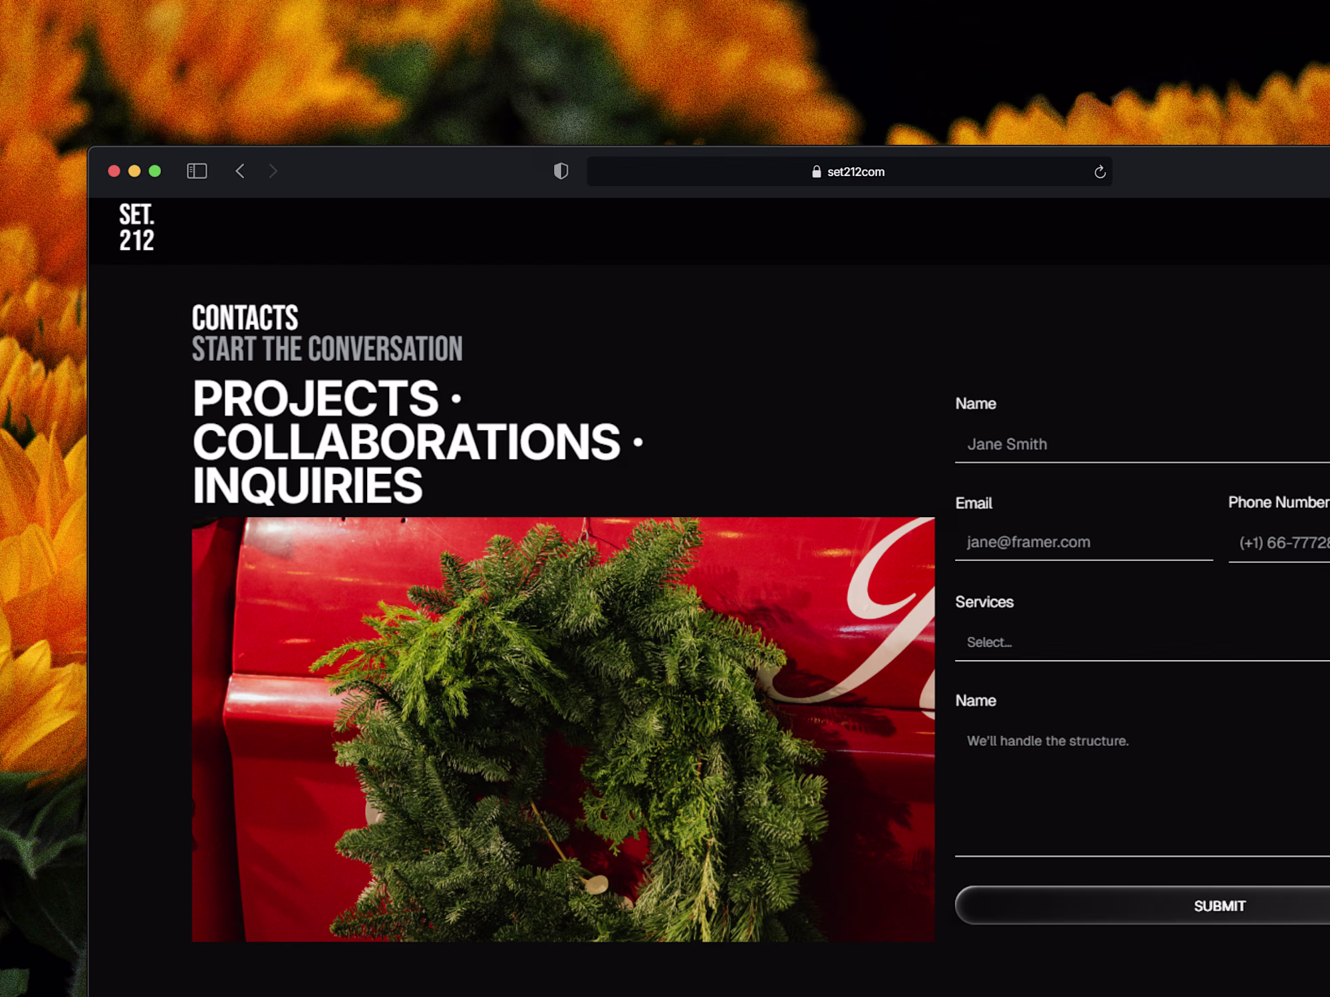Toggle the Safari sidebar panel icon
This screenshot has width=1330, height=997.
point(197,171)
